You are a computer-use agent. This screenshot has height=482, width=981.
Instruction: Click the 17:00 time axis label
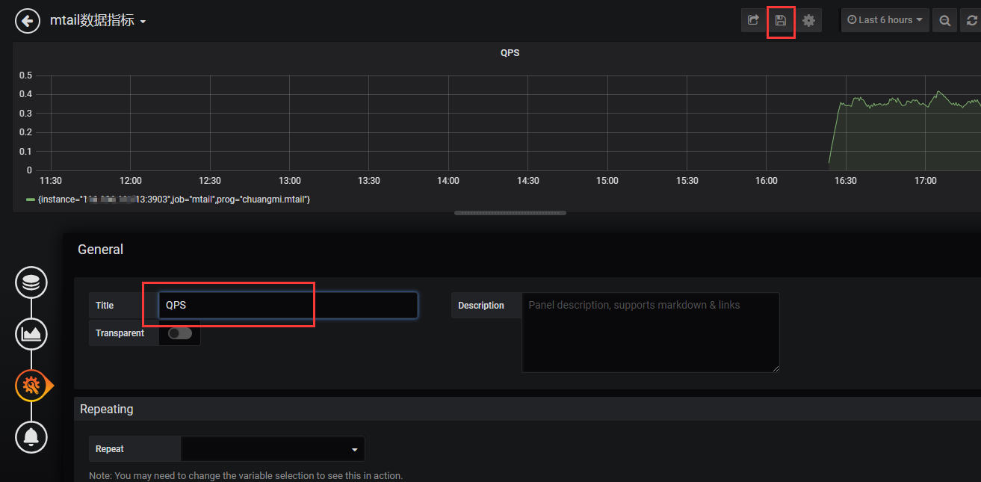click(926, 181)
